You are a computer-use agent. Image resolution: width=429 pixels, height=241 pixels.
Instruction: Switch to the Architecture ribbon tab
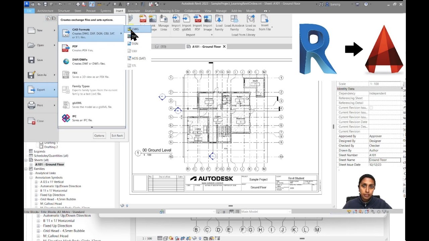(45, 11)
